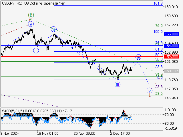183x137 pixels.
Task: Click the 2 Dec 17:00 date label
Action: coord(120,133)
